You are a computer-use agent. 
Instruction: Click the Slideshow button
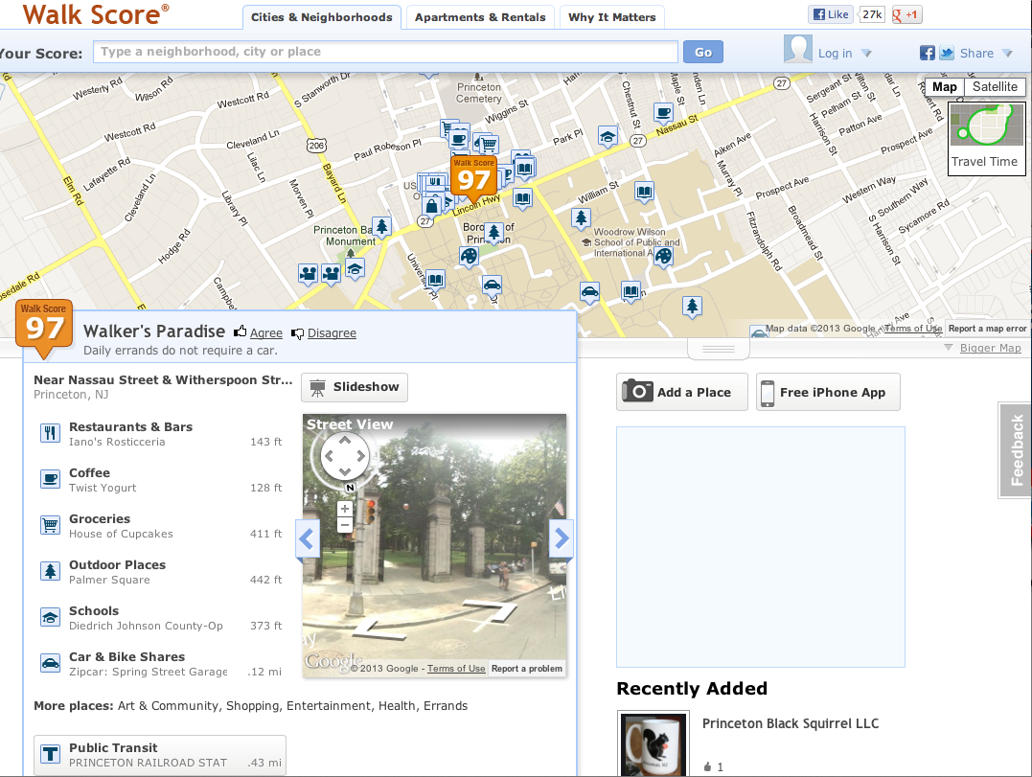tap(355, 387)
